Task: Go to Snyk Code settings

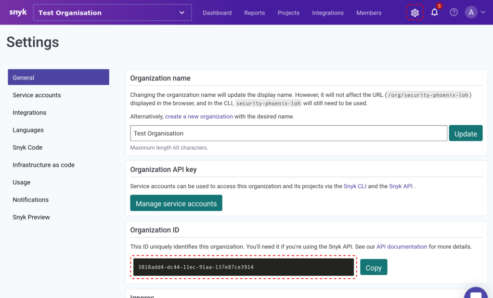Action: click(x=27, y=147)
